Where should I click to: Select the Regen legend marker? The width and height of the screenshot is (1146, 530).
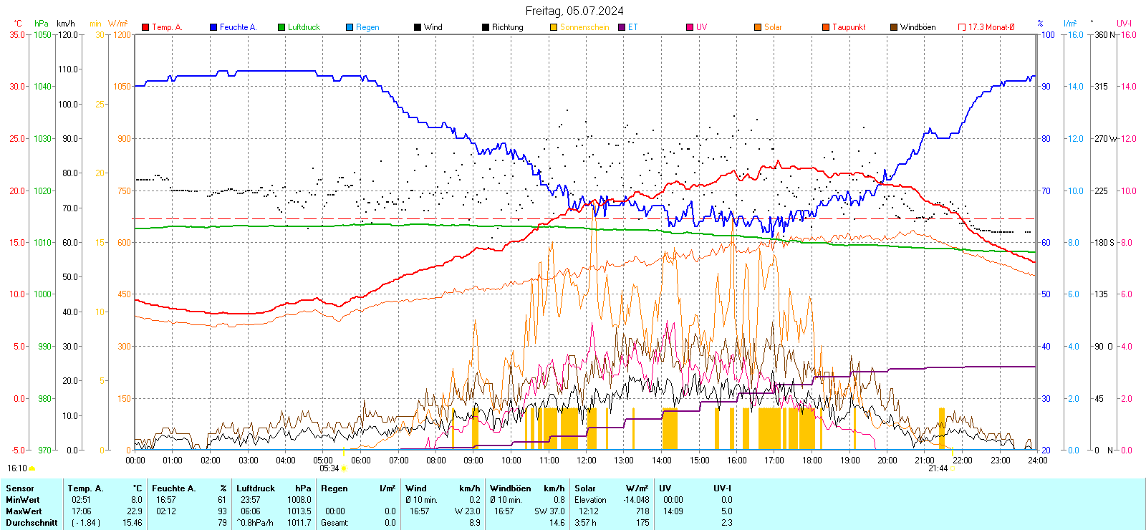pos(350,27)
